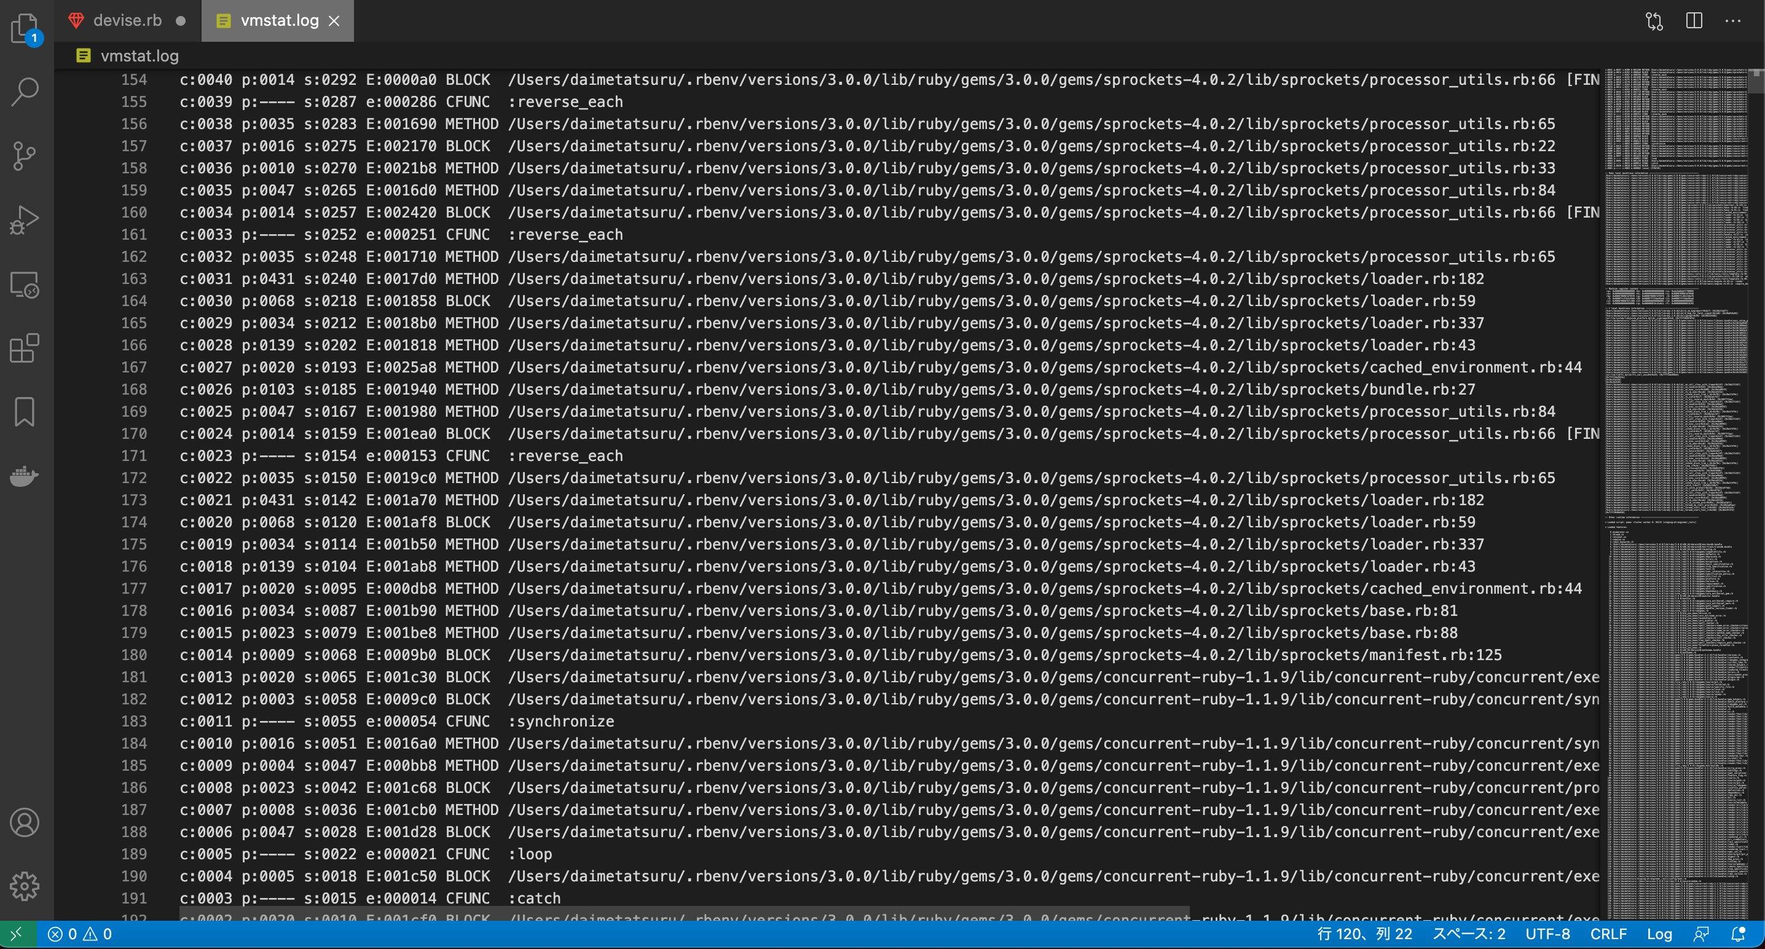Toggle split editor right
Viewport: 1765px width, 949px height.
(1694, 20)
